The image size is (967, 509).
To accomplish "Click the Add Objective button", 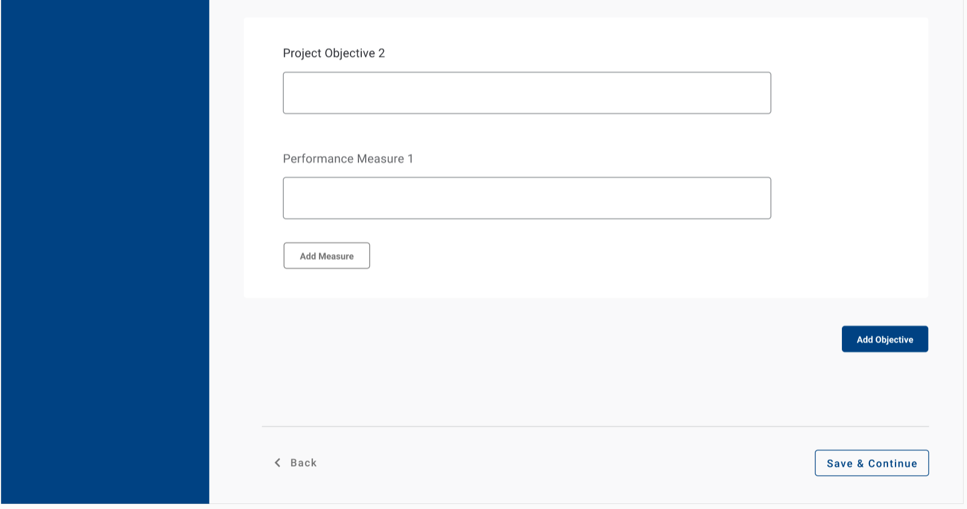I will tap(884, 340).
